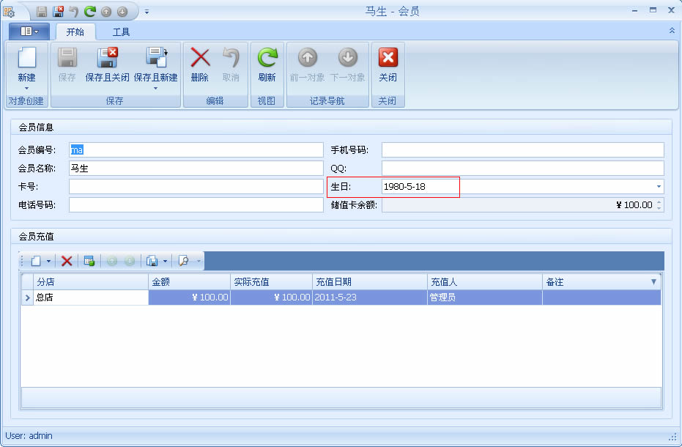The width and height of the screenshot is (682, 447).
Task: Open the blue application menu button
Action: (x=29, y=32)
